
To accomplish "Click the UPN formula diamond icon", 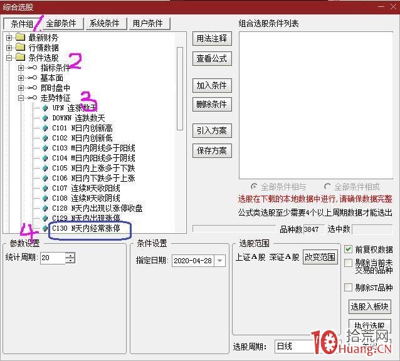I will [x=45, y=108].
